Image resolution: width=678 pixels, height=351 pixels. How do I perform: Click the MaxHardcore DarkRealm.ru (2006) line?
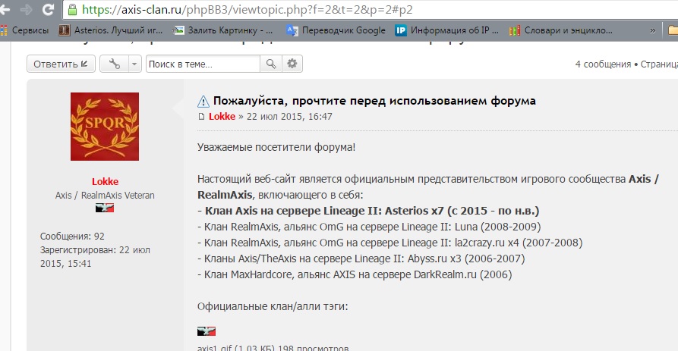pyautogui.click(x=355, y=275)
